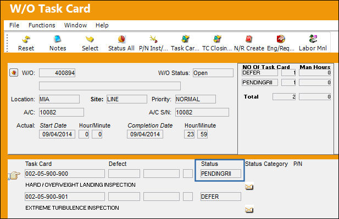
Task: Open the File menu
Action: [x=14, y=25]
